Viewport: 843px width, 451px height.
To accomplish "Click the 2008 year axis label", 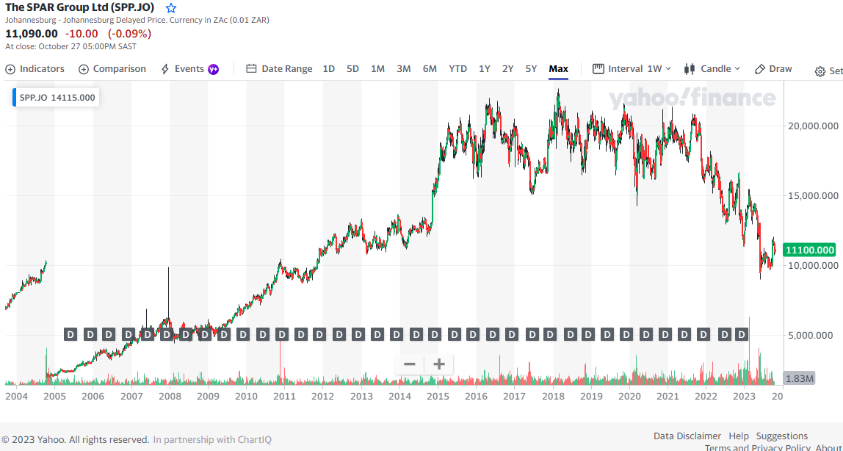I will click(x=170, y=396).
